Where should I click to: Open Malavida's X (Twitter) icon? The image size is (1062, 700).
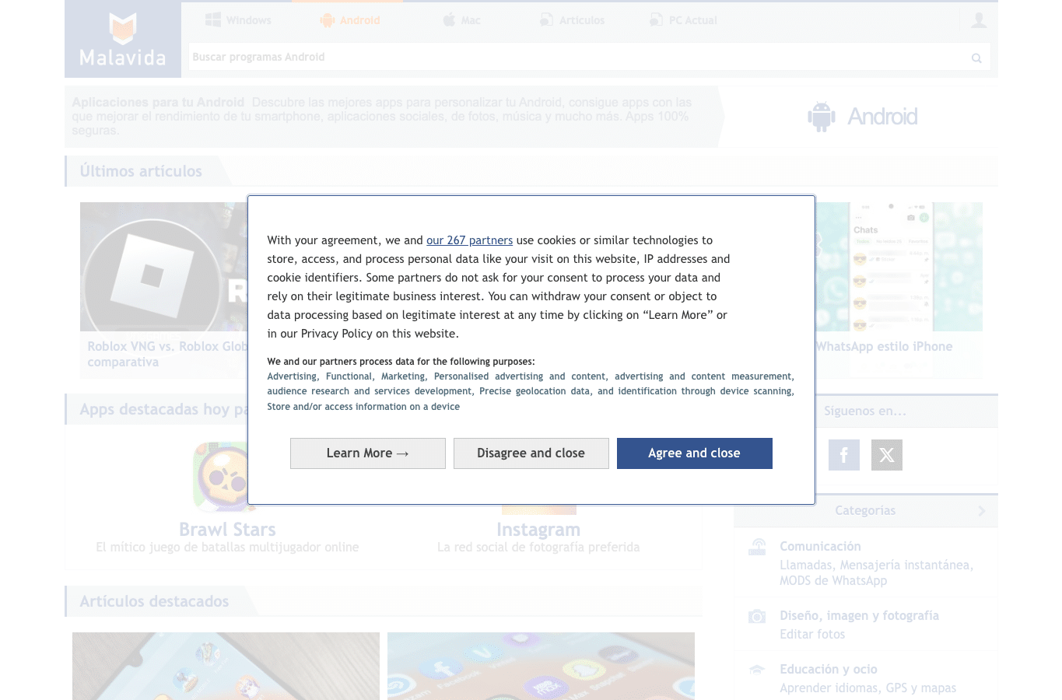pos(887,455)
